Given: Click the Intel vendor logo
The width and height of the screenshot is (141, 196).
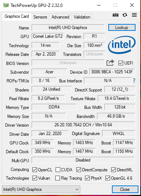Looking at the screenshot, I should tap(122, 45).
